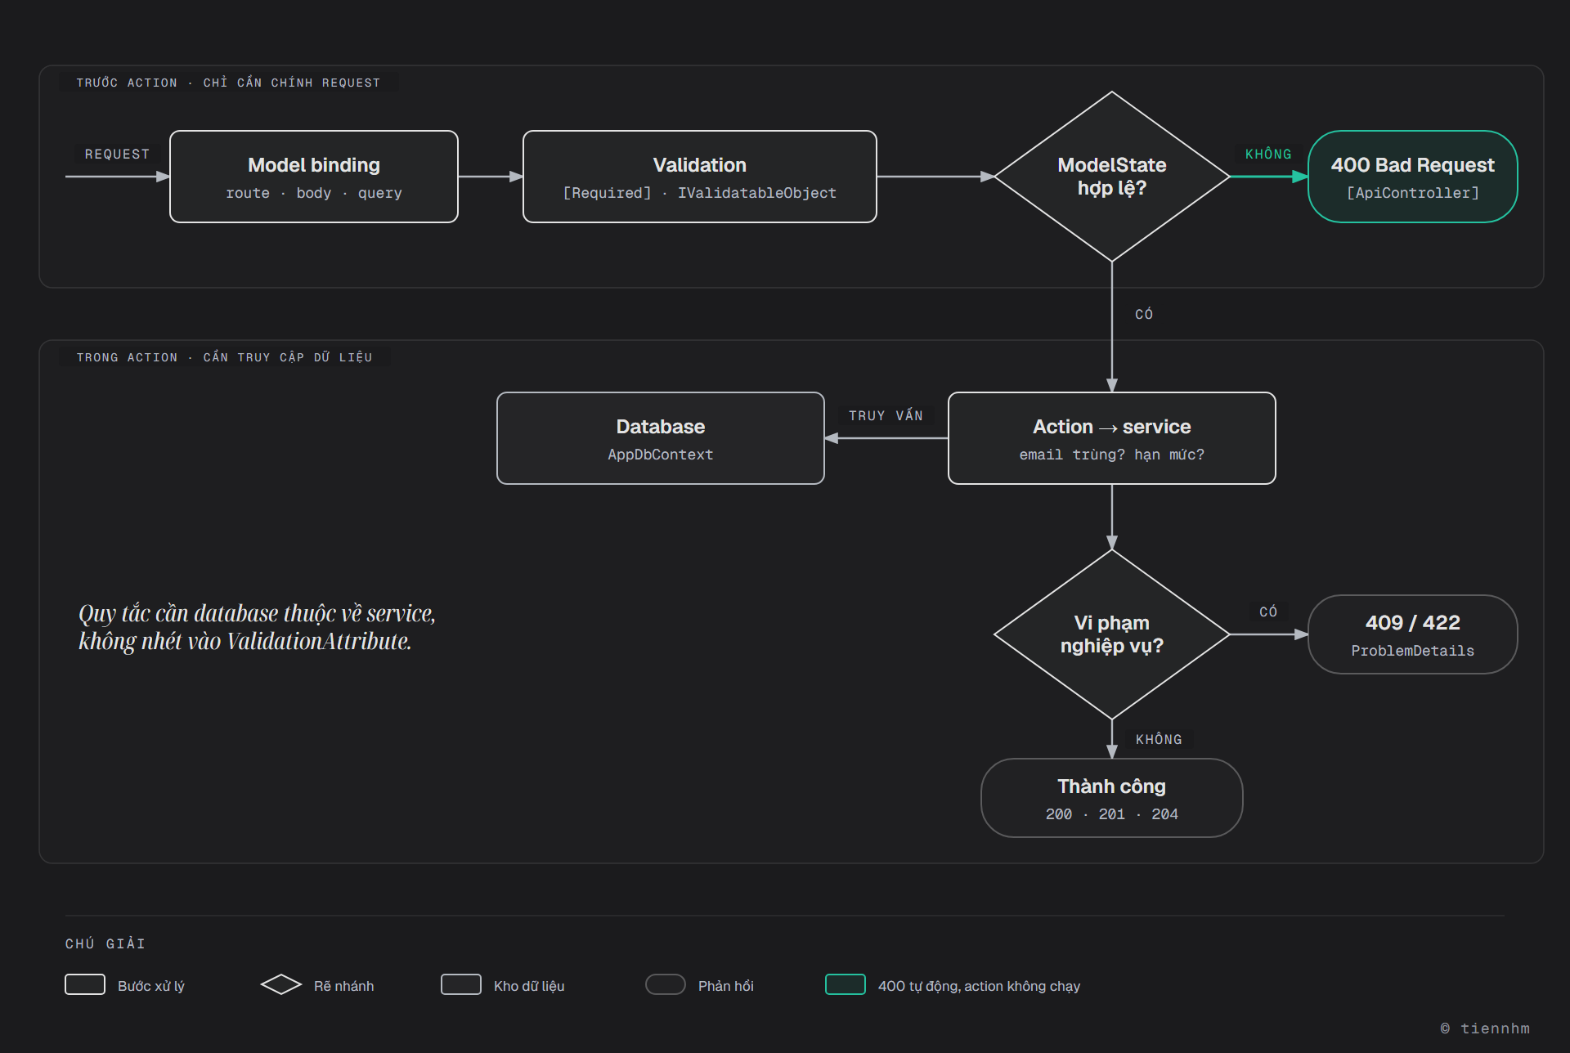Viewport: 1570px width, 1053px height.
Task: Click the 'TRONG ACTION · CẦN TRUY CẬP DỮ LIỆU' header
Action: point(224,357)
